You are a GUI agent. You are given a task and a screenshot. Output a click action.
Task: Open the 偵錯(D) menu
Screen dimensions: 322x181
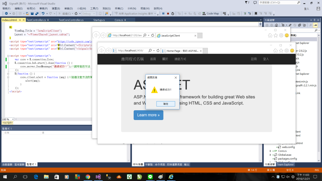[68, 8]
